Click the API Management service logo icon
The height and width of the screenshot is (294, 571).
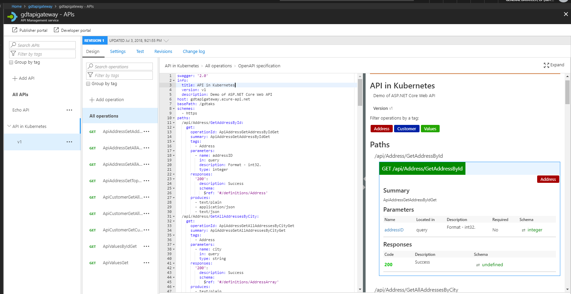point(12,16)
